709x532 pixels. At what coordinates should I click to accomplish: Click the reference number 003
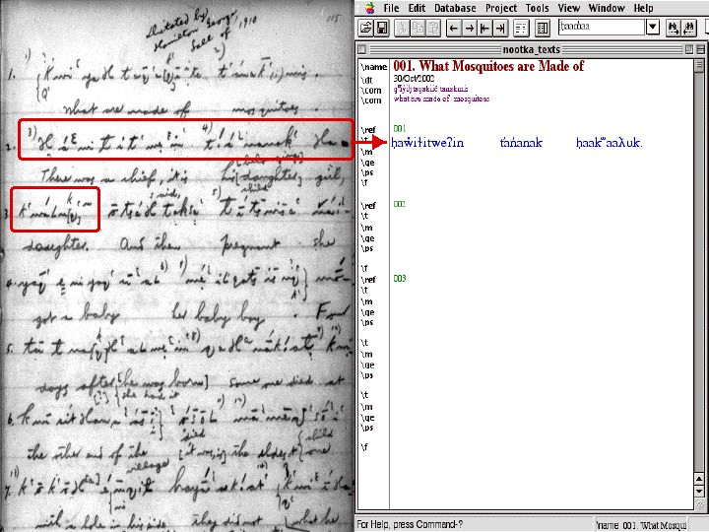pyautogui.click(x=399, y=278)
